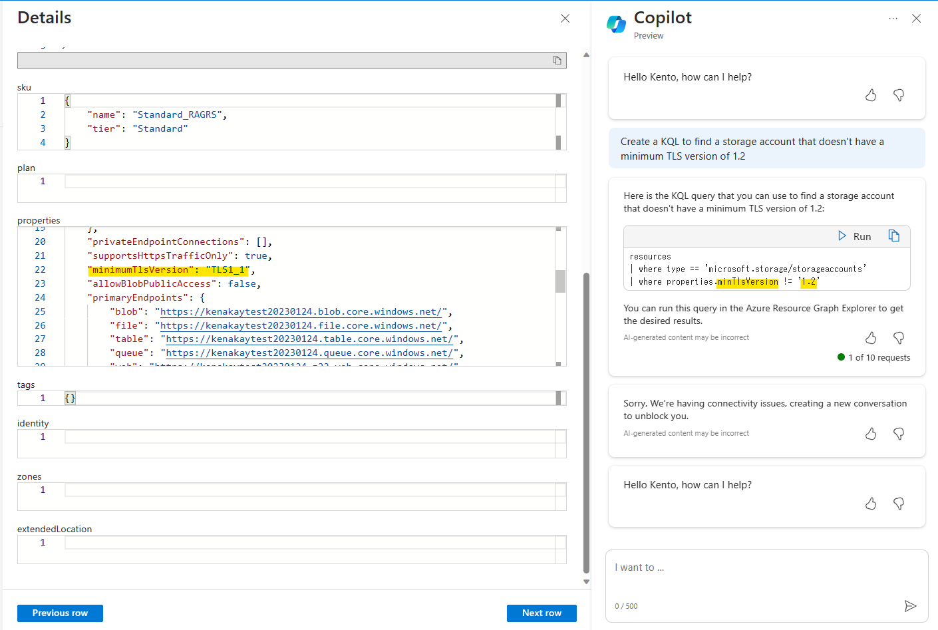Go to Previous row
The height and width of the screenshot is (630, 938).
click(60, 613)
